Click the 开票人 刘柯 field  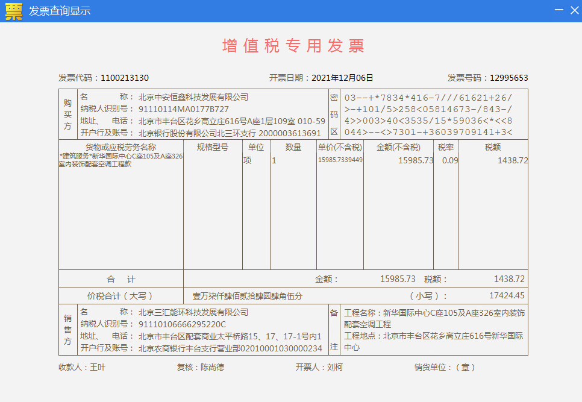(334, 367)
